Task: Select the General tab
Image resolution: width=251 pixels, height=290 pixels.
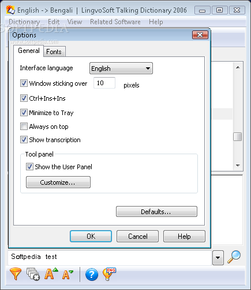Action: pos(29,51)
